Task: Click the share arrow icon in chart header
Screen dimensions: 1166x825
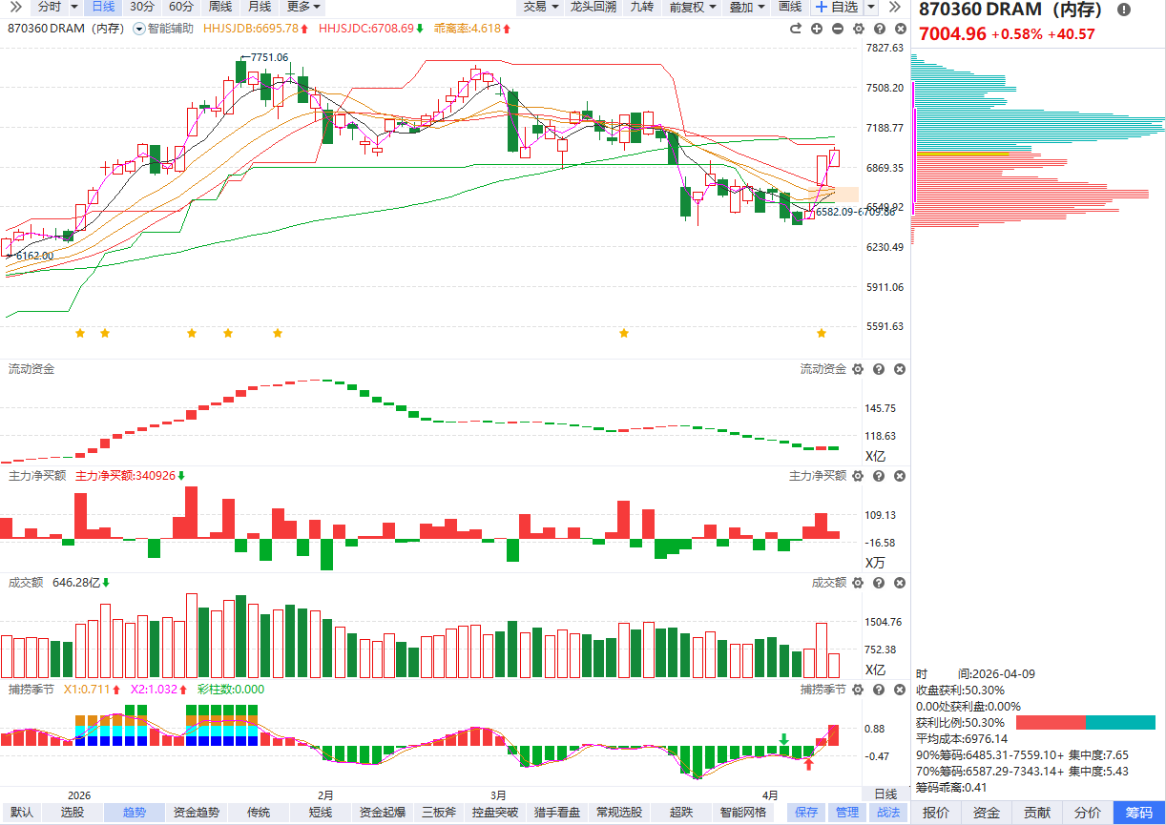Action: 796,29
